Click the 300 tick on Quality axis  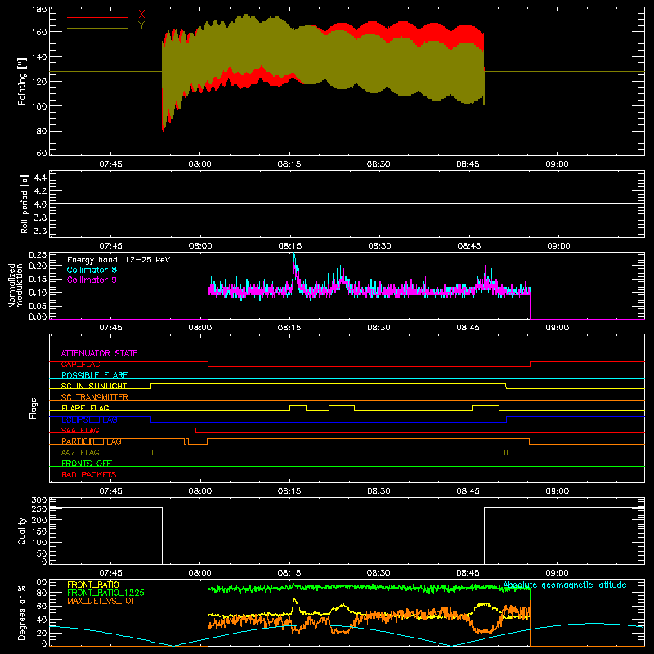click(39, 500)
